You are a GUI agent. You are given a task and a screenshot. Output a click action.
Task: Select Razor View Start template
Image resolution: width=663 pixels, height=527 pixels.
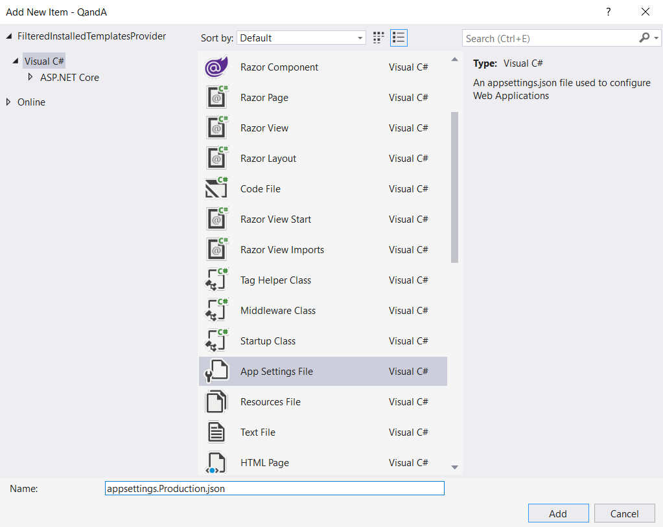pyautogui.click(x=275, y=219)
